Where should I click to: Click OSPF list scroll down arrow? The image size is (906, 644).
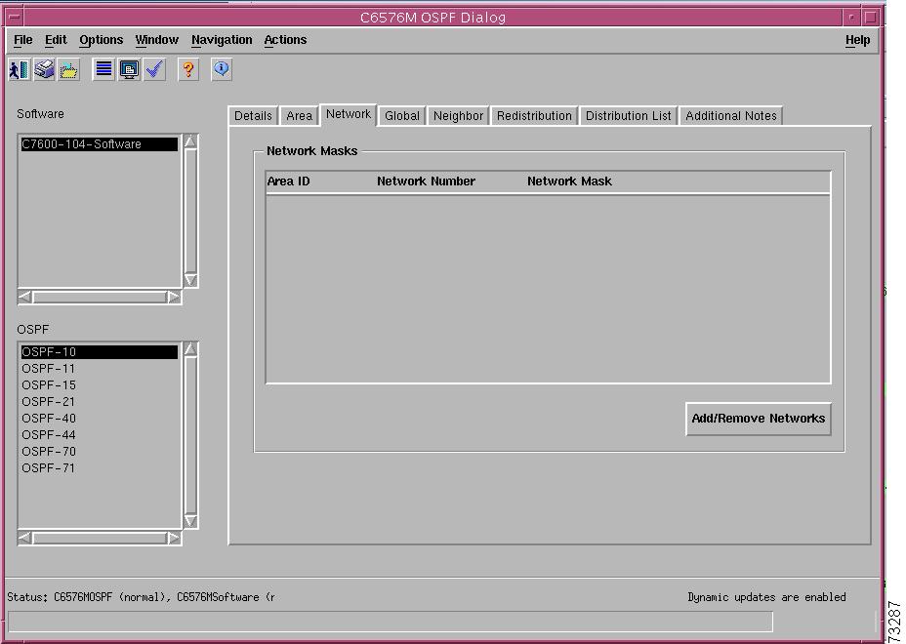pos(190,521)
